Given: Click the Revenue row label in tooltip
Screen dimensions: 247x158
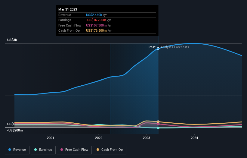Looking at the screenshot, I should coord(65,15).
